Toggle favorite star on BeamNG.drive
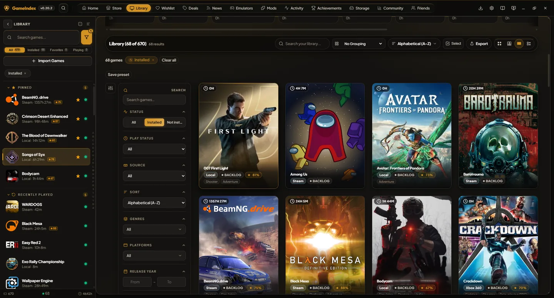554x298 pixels. pos(78,100)
